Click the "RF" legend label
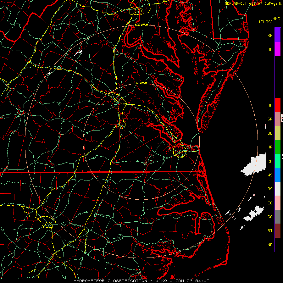The width and height of the screenshot is (283, 283). tap(270, 35)
